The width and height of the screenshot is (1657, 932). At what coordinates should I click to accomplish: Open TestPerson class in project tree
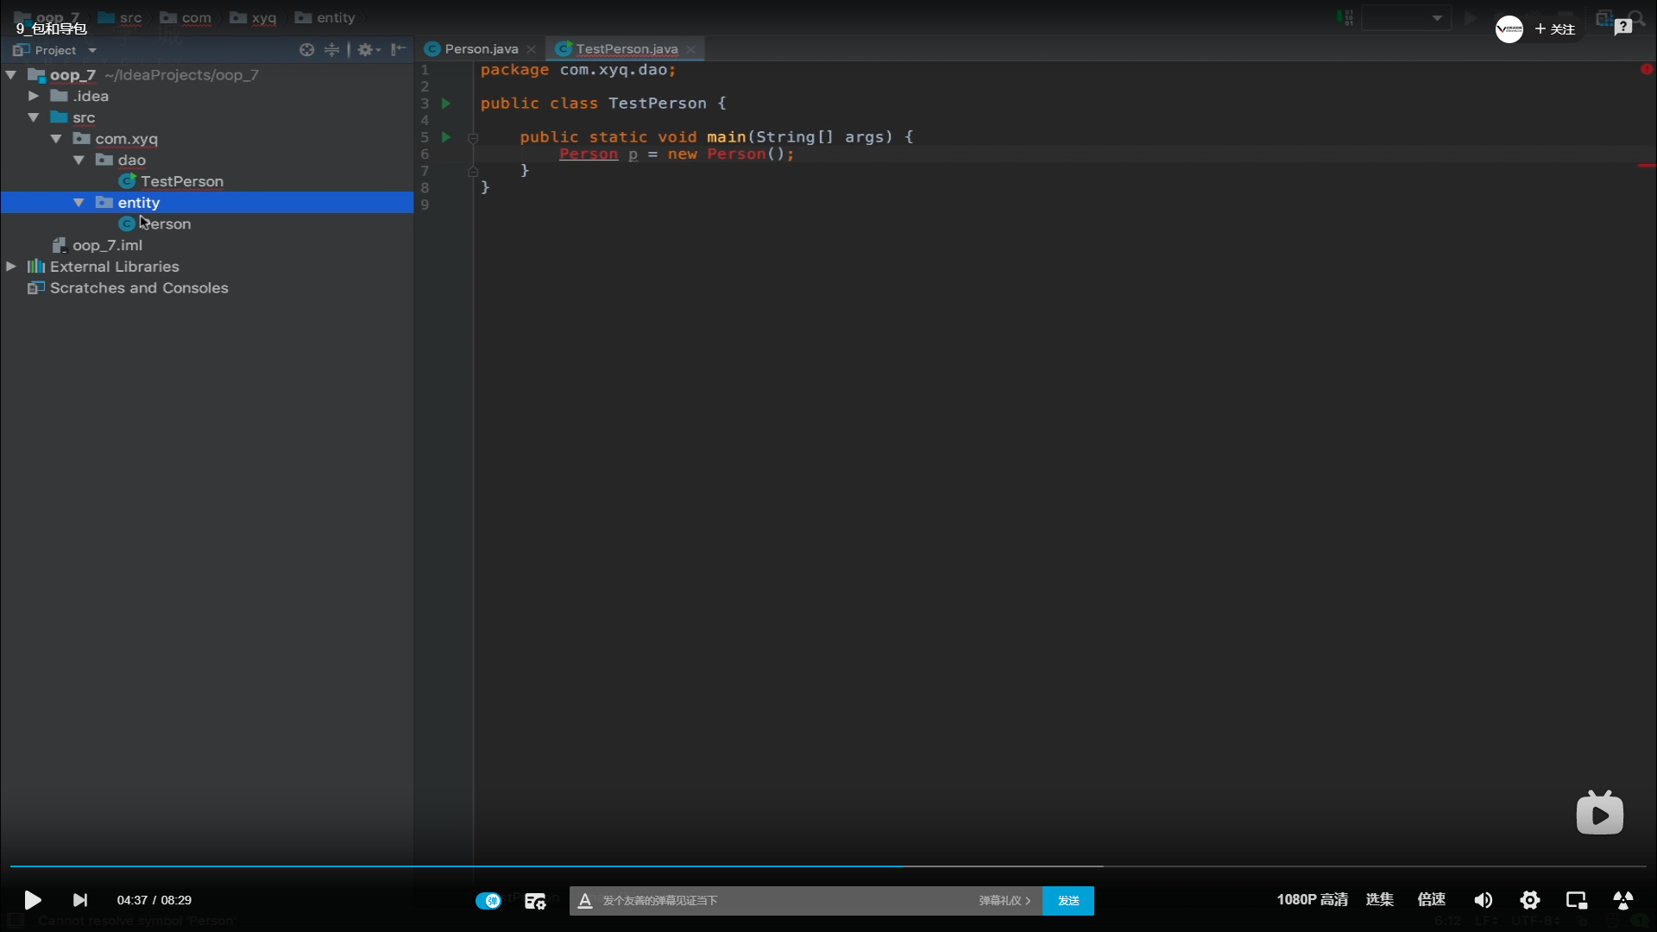[181, 181]
